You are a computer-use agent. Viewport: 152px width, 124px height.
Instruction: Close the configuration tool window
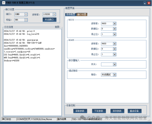pyautogui.click(x=149, y=3)
